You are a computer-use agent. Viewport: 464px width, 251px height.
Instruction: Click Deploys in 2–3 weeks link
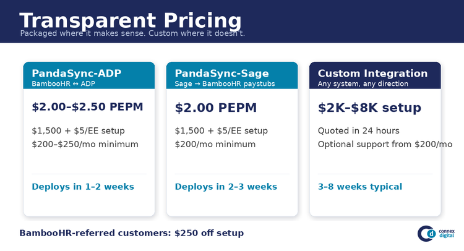(x=226, y=187)
